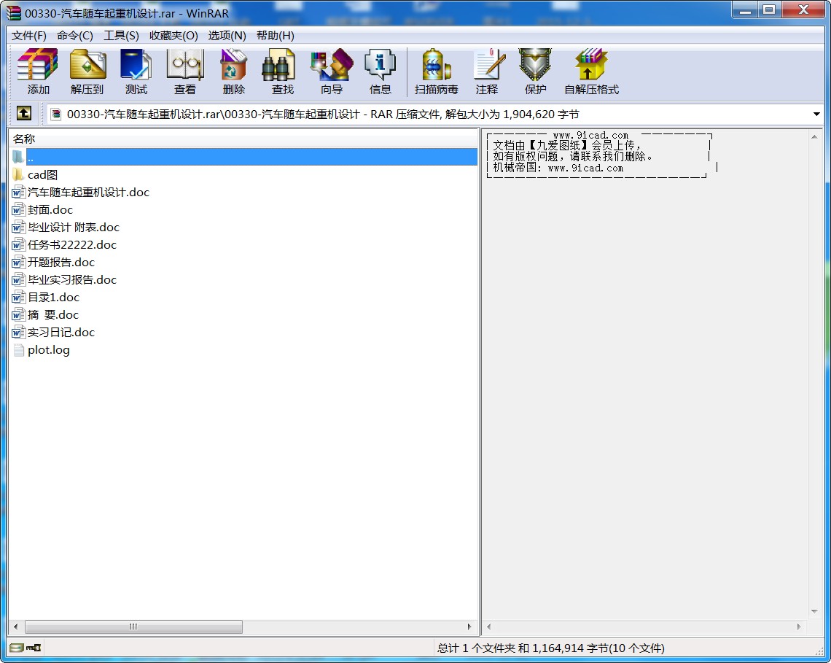Select the 封面.doc file name
This screenshot has width=831, height=663.
(x=50, y=209)
